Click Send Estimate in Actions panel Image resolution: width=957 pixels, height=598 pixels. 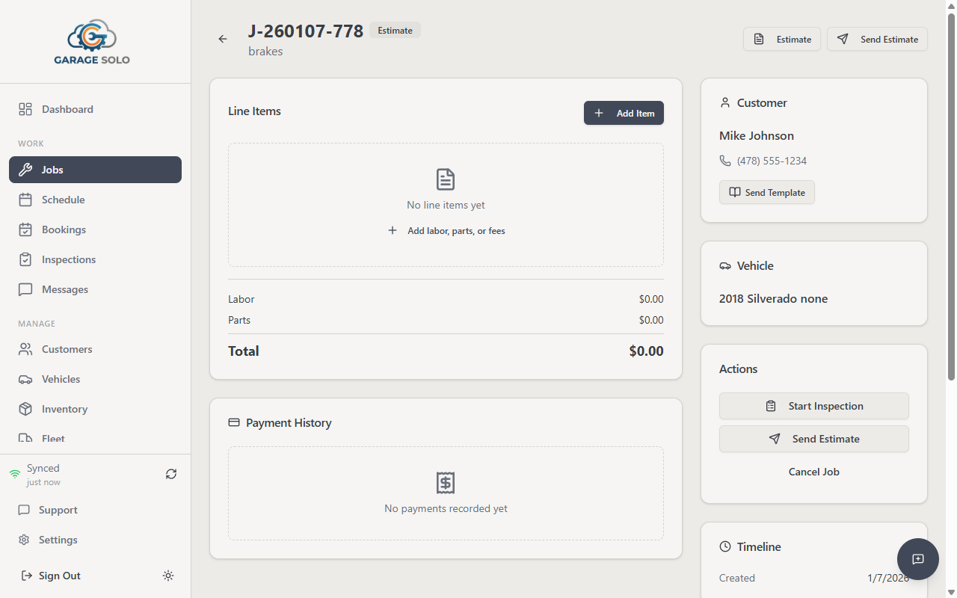[814, 439]
